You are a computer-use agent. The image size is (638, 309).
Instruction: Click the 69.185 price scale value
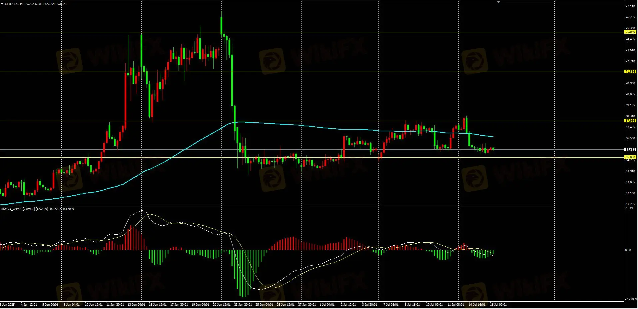tap(630, 105)
